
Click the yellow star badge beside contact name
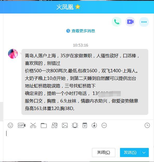(78, 7)
